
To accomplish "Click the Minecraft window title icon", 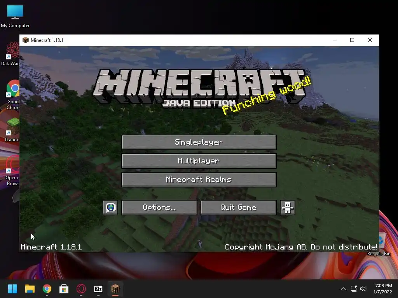I will pyautogui.click(x=26, y=40).
